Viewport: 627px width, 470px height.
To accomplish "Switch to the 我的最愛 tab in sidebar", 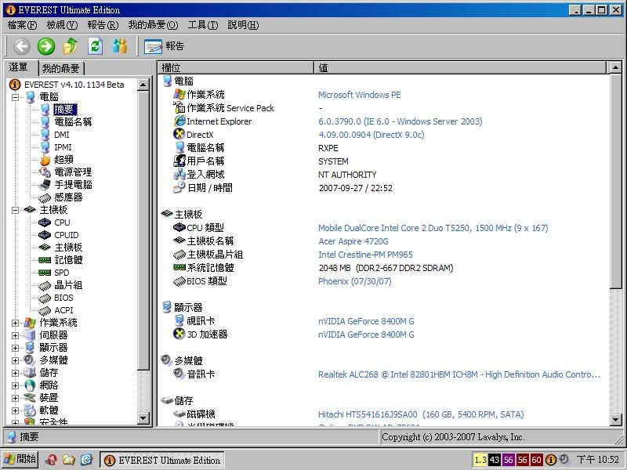I will tap(61, 68).
